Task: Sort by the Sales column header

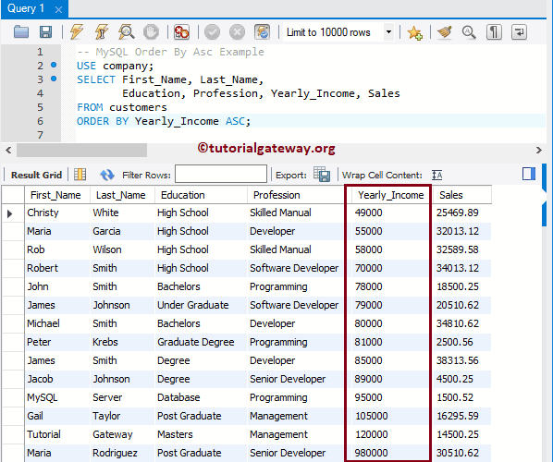Action: pos(461,195)
